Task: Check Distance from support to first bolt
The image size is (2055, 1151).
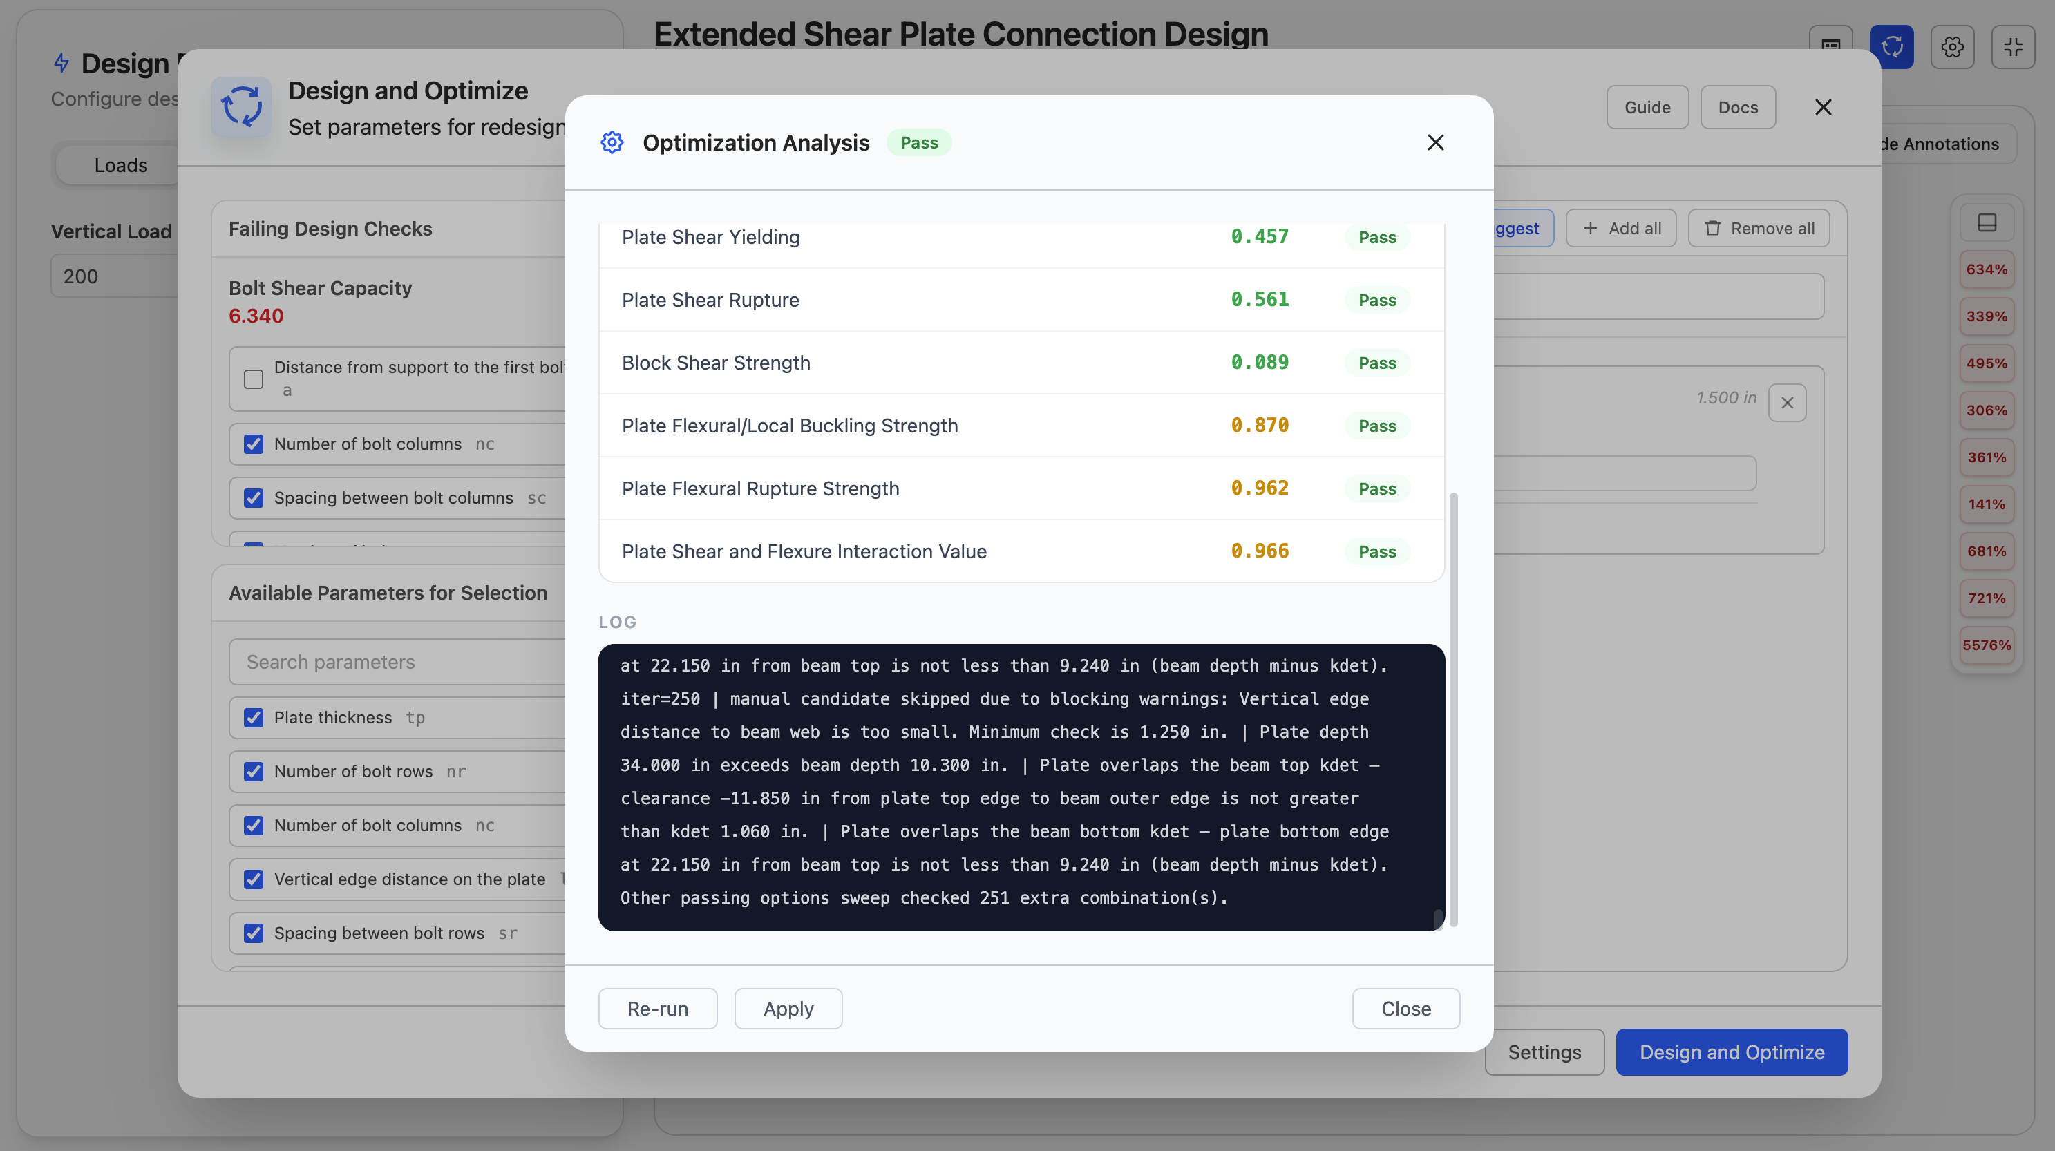Action: [x=254, y=379]
